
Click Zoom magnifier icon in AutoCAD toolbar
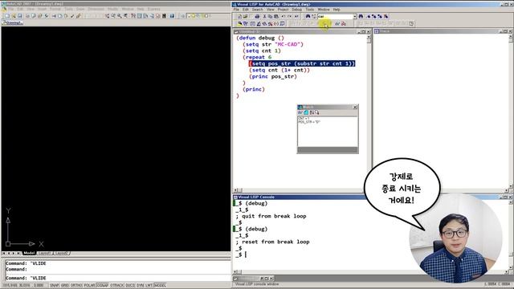(x=113, y=16)
